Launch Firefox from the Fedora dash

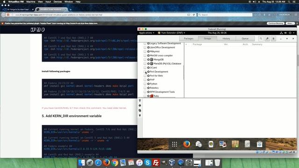187,144
